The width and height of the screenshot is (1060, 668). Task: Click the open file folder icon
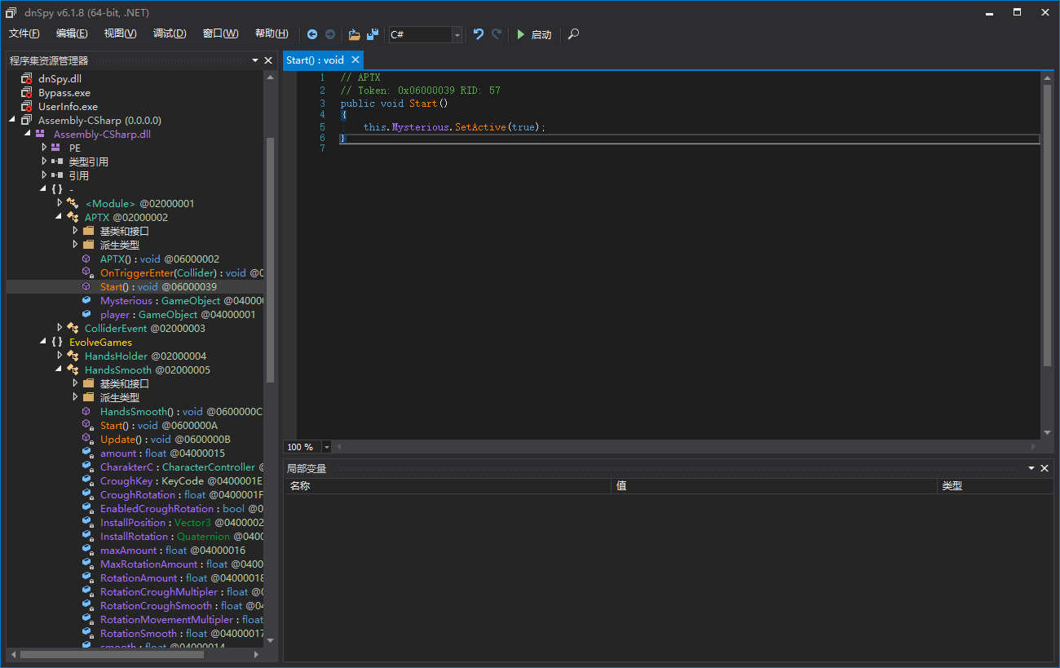click(354, 34)
